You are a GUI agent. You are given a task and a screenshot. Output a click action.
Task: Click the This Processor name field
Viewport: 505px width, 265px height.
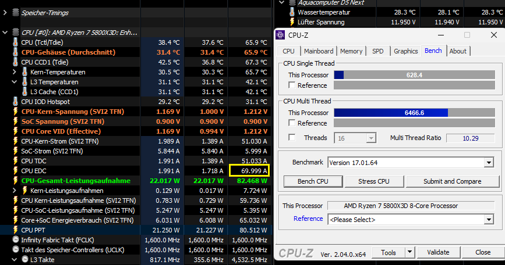411,206
